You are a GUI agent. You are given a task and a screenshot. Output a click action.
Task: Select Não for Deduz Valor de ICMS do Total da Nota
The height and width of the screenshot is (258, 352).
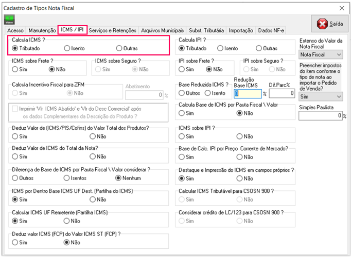[x=93, y=156]
